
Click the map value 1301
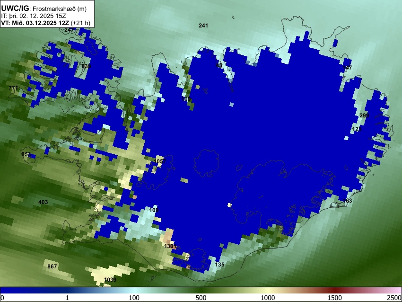point(170,246)
